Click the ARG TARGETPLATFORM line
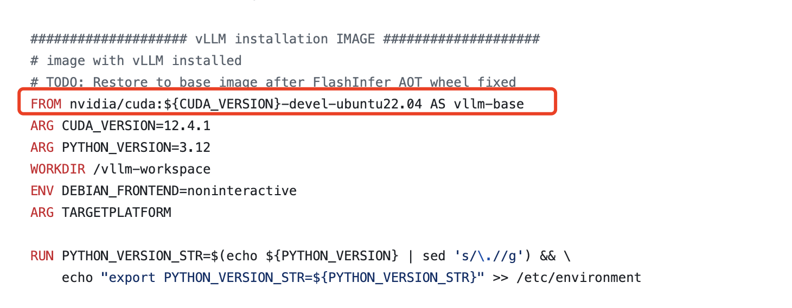 (x=101, y=213)
